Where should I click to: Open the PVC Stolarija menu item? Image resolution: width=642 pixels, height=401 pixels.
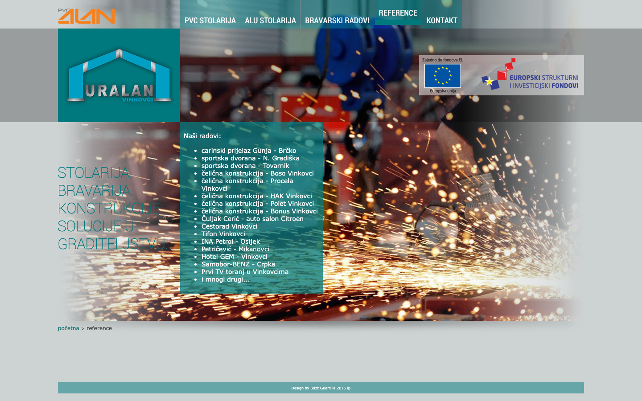[210, 20]
